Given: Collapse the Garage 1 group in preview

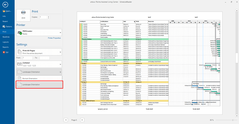Looking at the screenshot, I should [x=81, y=63].
